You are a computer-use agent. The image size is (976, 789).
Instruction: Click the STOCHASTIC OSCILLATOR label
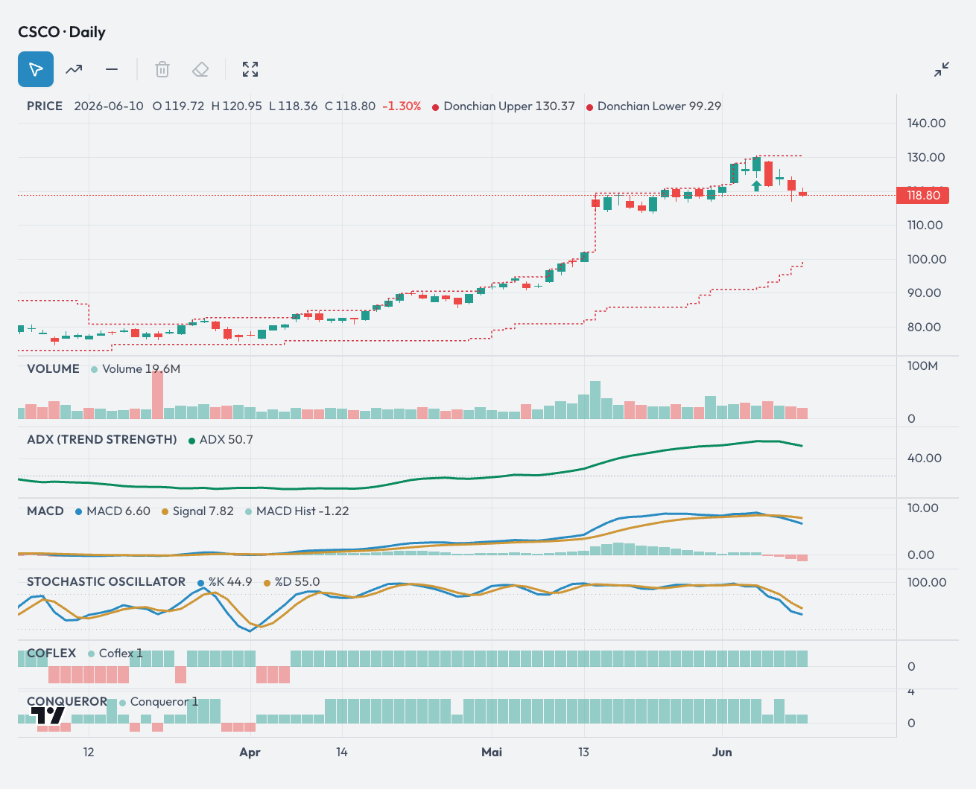pos(106,581)
